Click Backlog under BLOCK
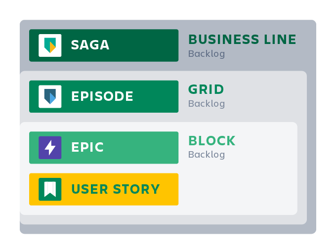The width and height of the screenshot is (336, 252). [x=206, y=155]
